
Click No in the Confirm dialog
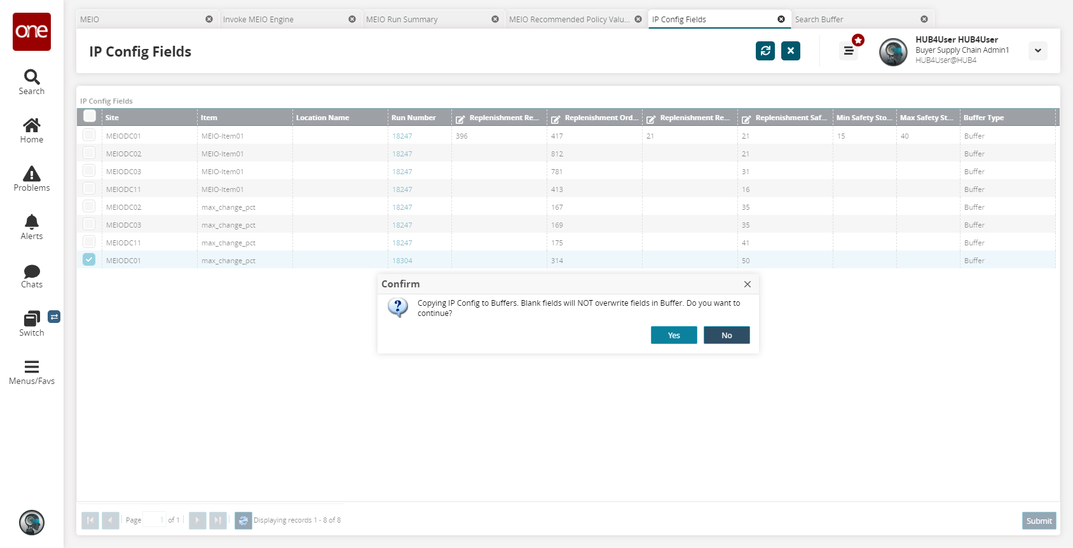(x=727, y=335)
